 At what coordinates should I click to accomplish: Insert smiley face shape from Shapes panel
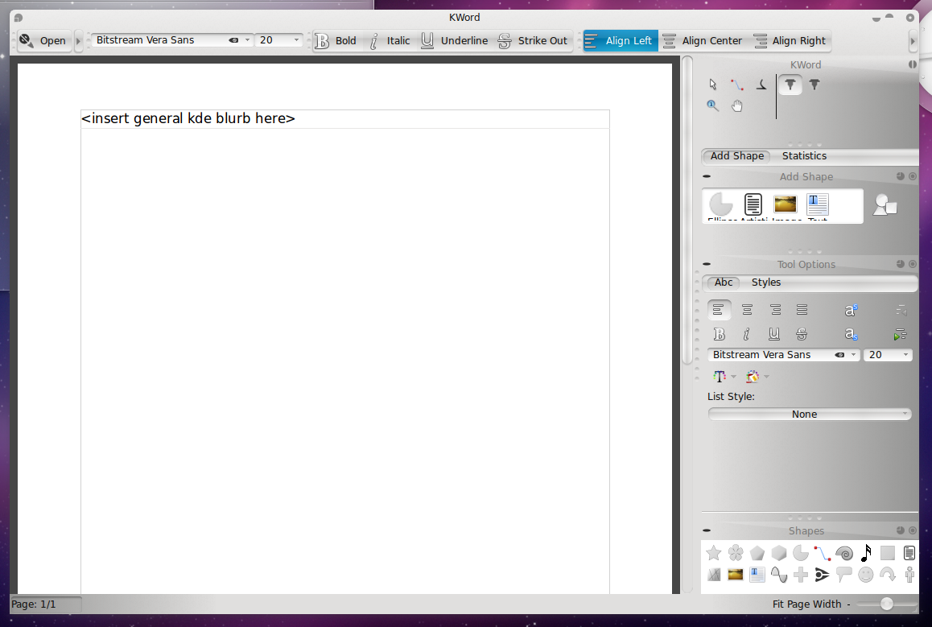pyautogui.click(x=866, y=575)
